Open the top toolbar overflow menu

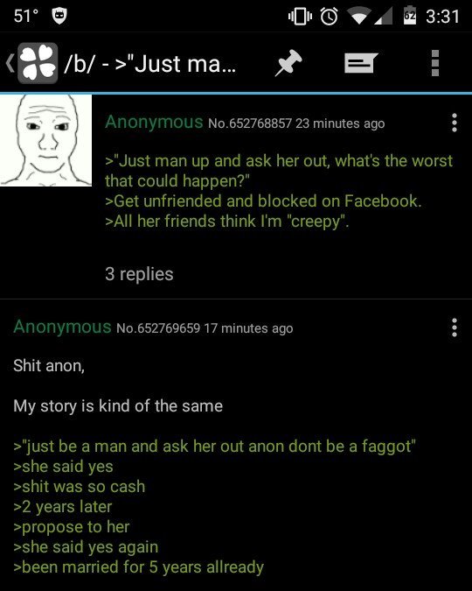pyautogui.click(x=435, y=63)
